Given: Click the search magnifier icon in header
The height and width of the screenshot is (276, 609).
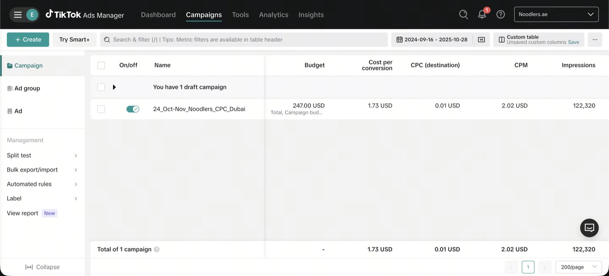Looking at the screenshot, I should click(463, 14).
